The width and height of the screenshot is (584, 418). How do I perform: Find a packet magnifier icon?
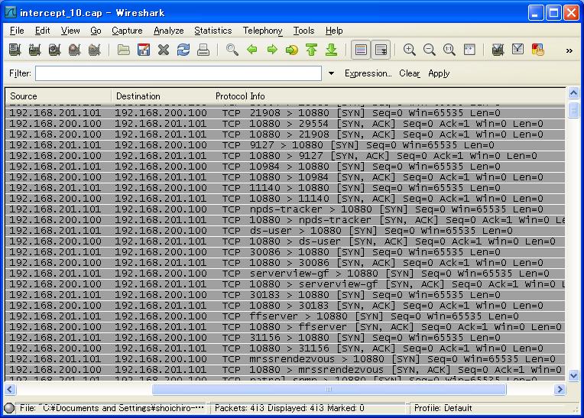[x=232, y=50]
